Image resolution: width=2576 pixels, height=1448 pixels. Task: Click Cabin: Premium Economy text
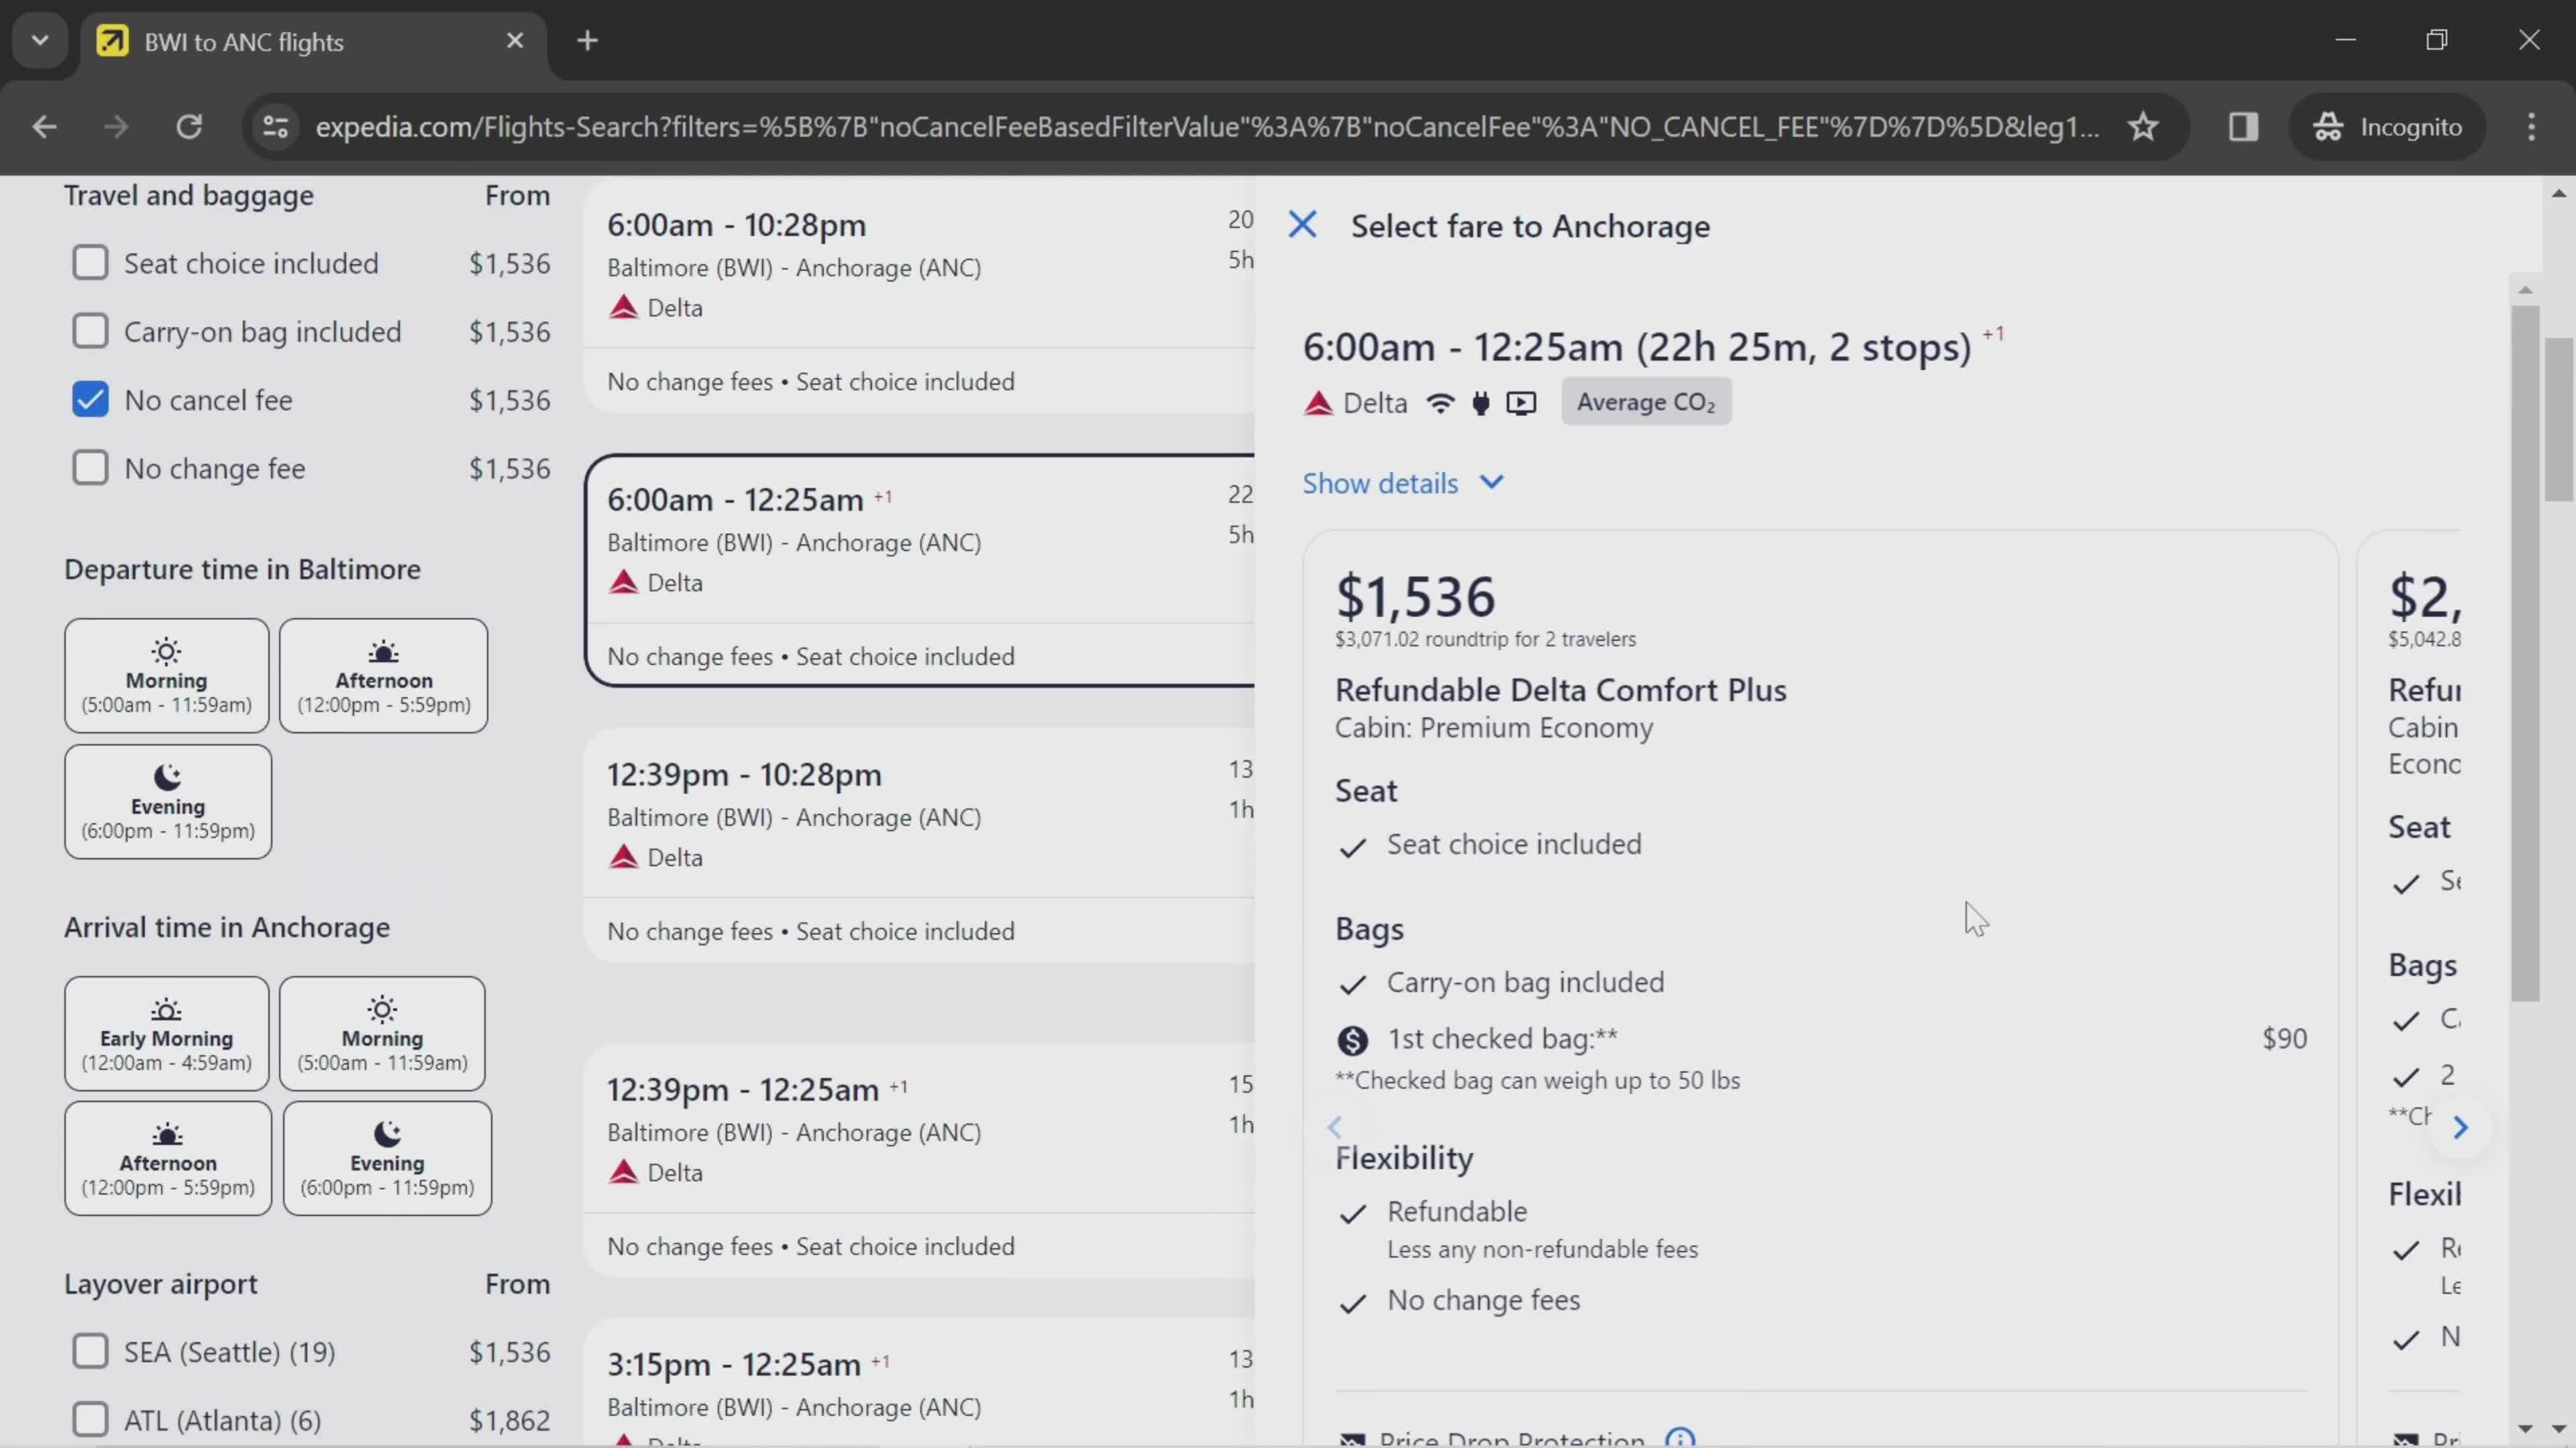coord(1493,727)
